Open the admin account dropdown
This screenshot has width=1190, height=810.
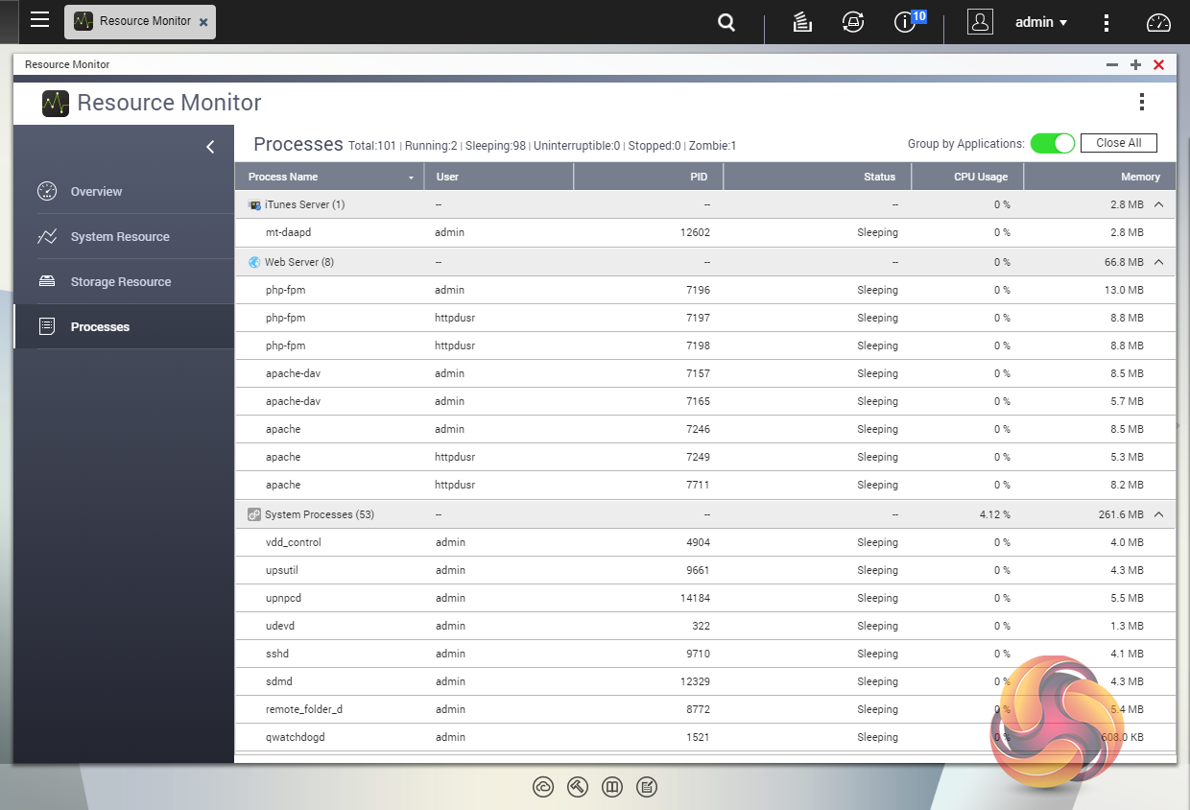coord(1041,22)
